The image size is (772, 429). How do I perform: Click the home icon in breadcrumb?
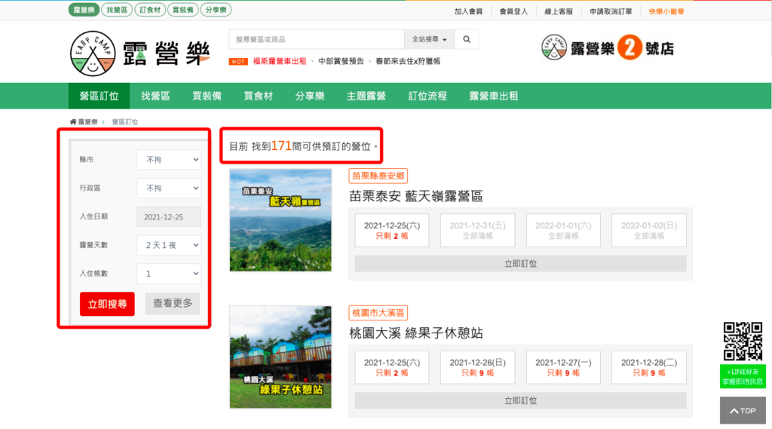(73, 121)
